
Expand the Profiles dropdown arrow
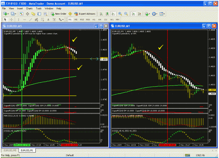tap(15, 14)
